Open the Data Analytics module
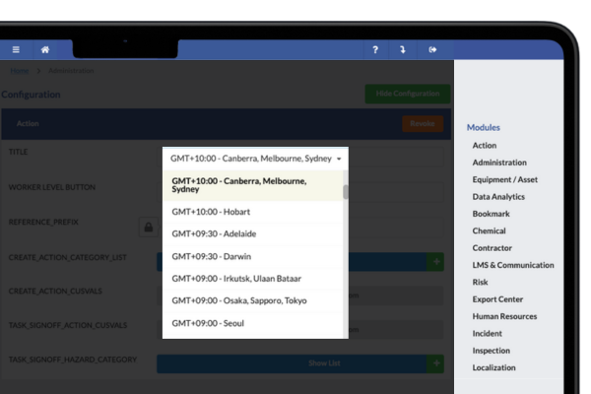 tap(500, 197)
